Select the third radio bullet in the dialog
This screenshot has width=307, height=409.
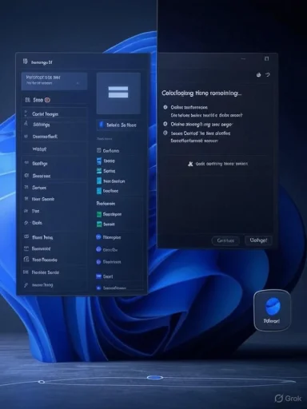[165, 133]
